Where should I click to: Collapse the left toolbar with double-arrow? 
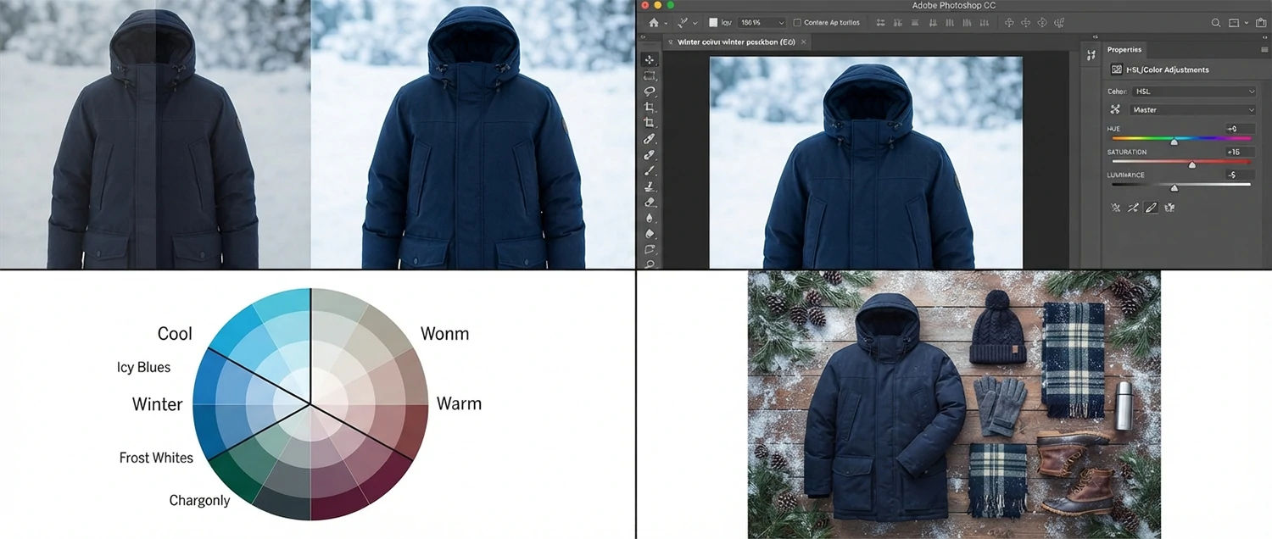643,36
